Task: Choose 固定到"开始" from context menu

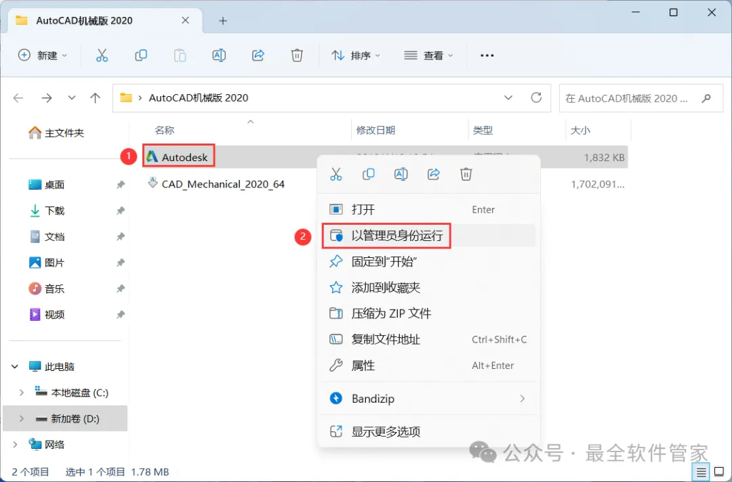Action: pos(428,261)
